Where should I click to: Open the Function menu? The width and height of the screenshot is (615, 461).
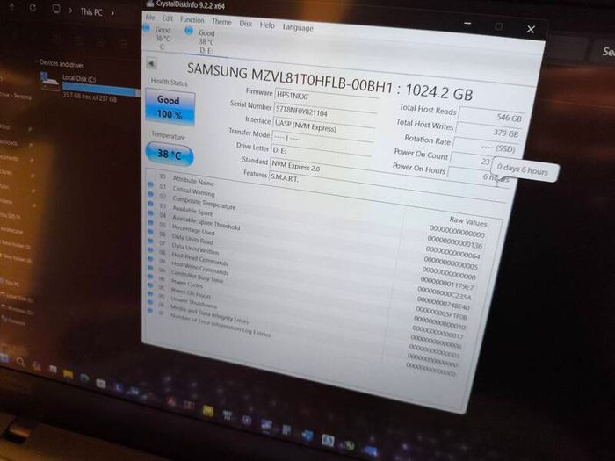pyautogui.click(x=192, y=19)
